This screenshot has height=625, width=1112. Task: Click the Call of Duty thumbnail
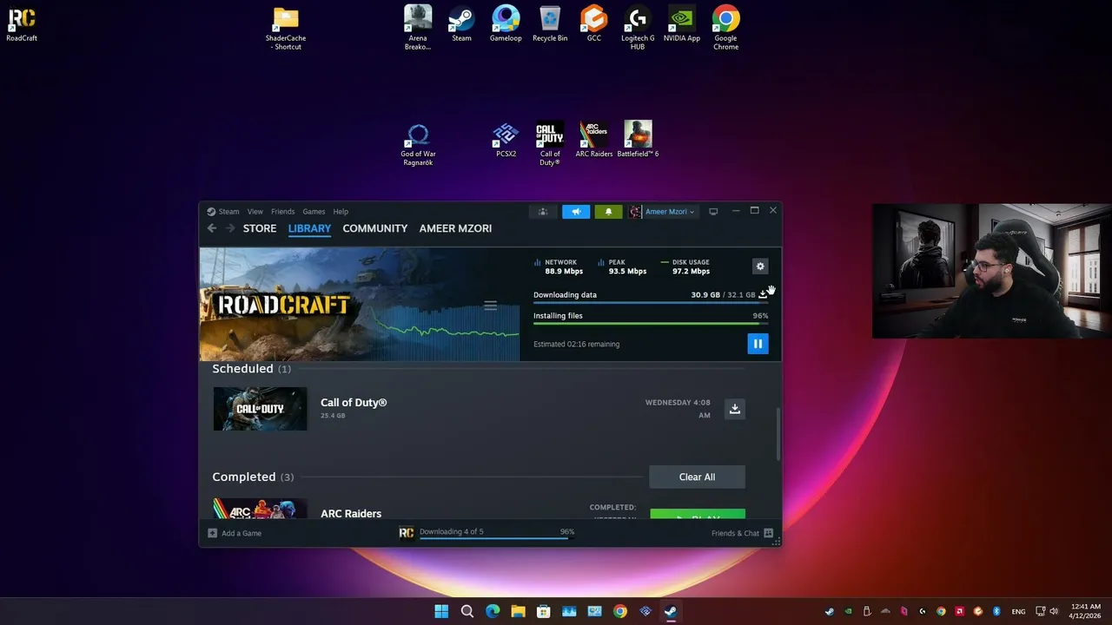point(260,409)
